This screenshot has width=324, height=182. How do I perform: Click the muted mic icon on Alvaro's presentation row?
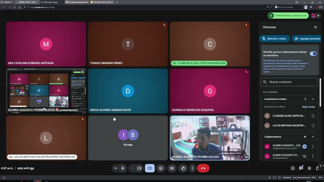[x=305, y=156]
